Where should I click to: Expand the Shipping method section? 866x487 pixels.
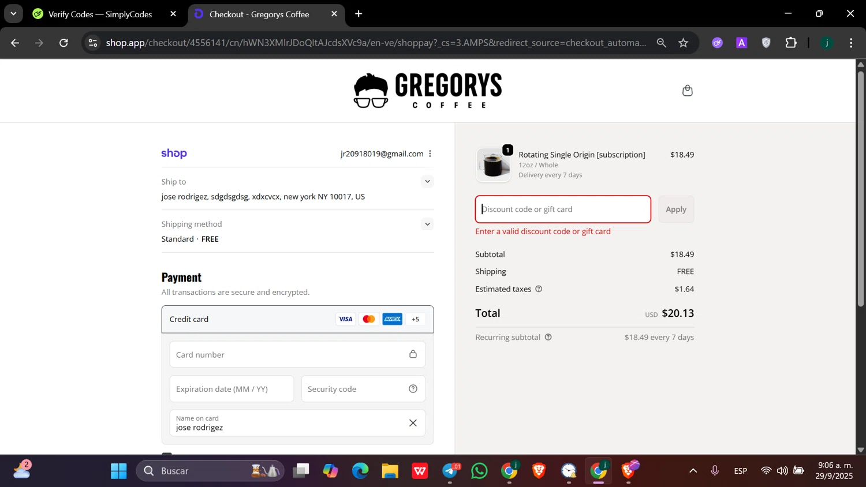pos(427,224)
